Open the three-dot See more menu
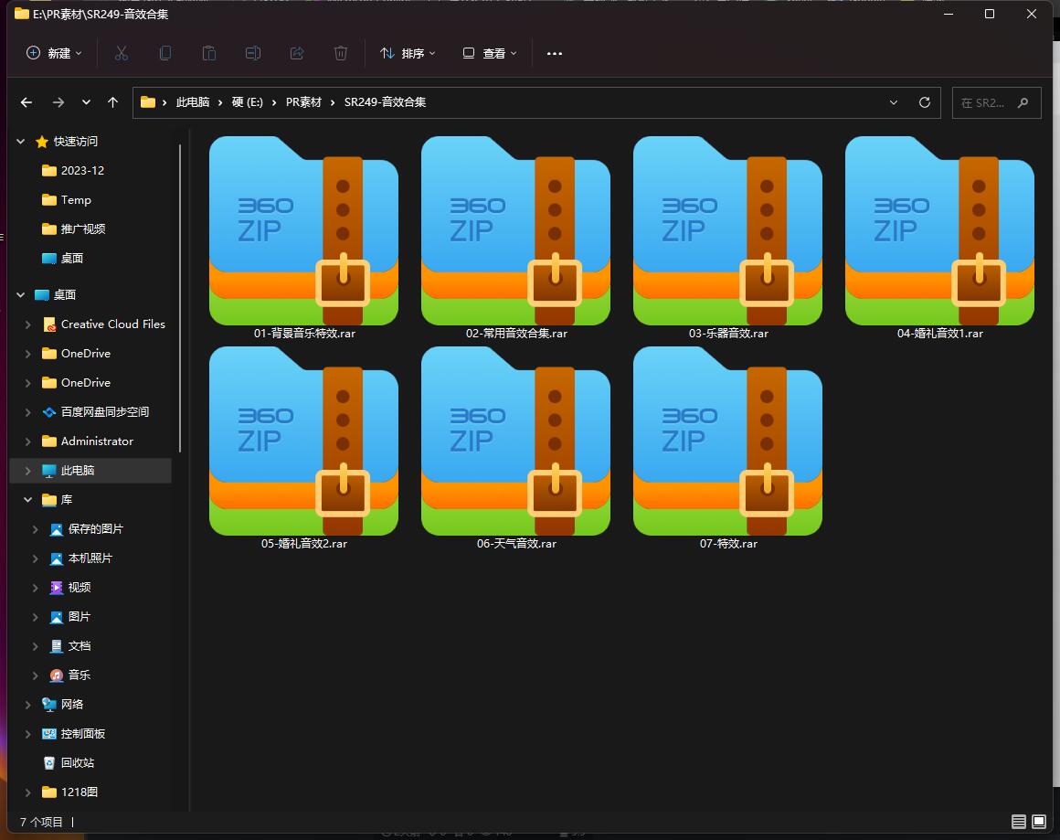The height and width of the screenshot is (840, 1060). pyautogui.click(x=555, y=53)
